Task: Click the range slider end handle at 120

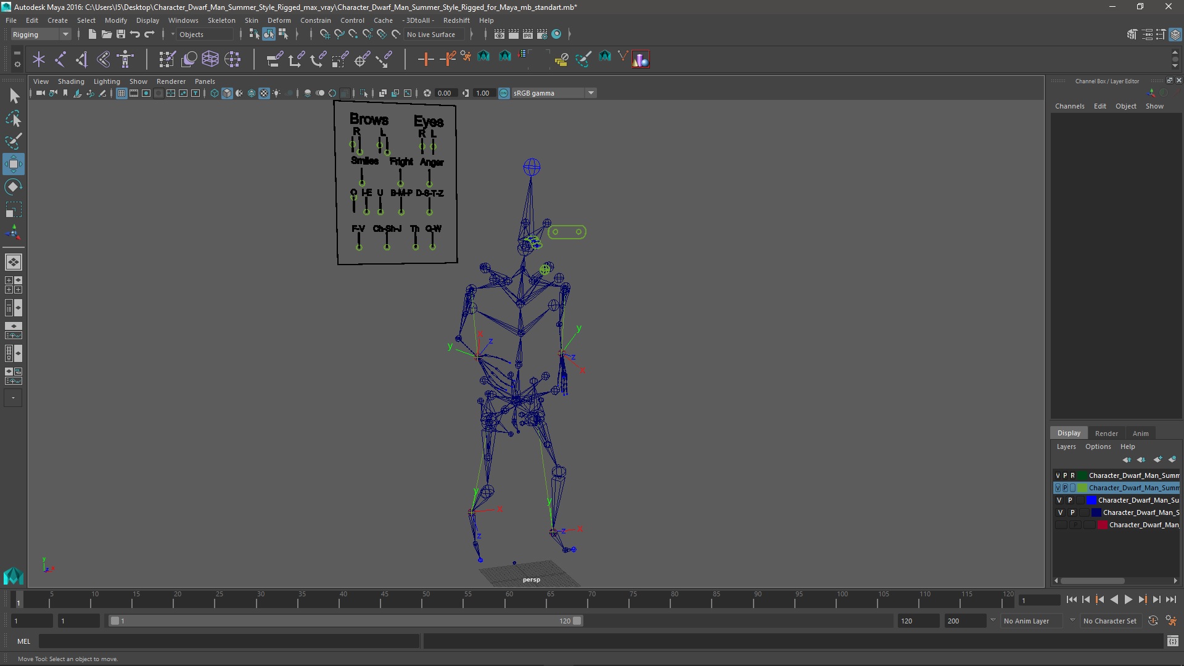Action: click(577, 621)
